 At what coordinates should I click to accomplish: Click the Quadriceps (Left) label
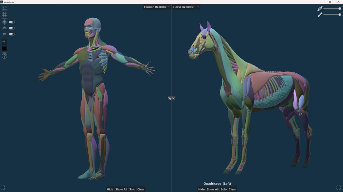pyautogui.click(x=217, y=184)
